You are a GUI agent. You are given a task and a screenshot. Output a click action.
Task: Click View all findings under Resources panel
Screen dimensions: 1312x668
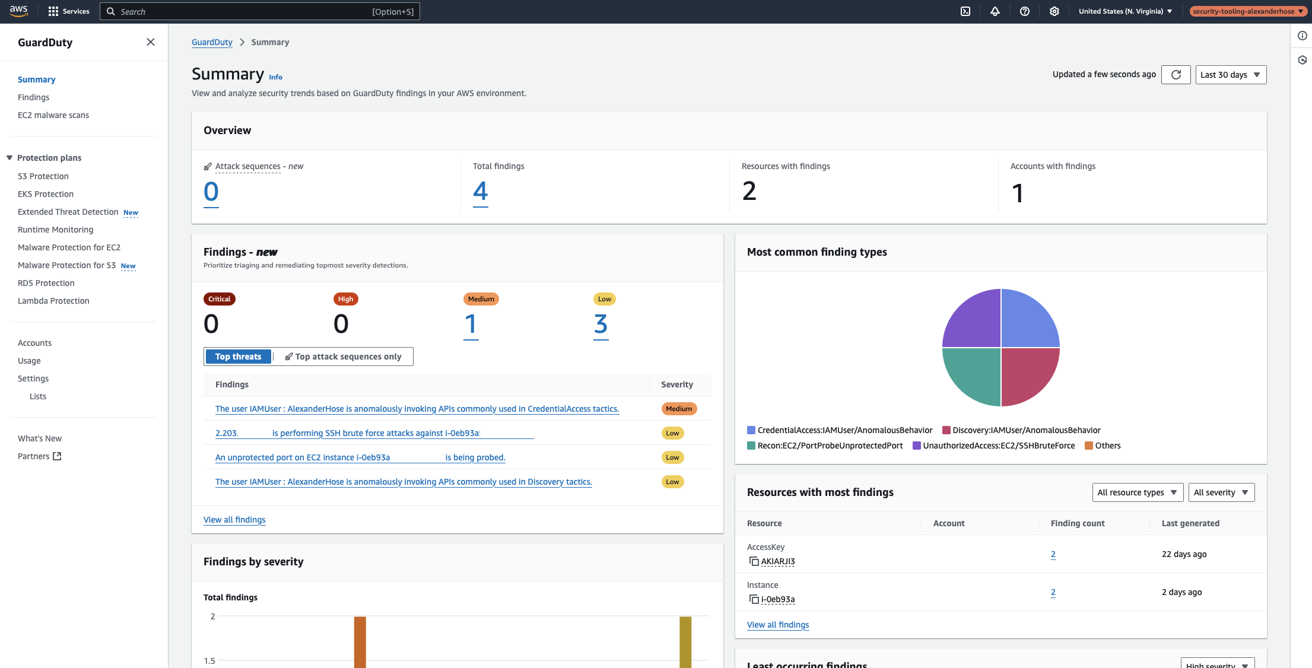click(778, 625)
